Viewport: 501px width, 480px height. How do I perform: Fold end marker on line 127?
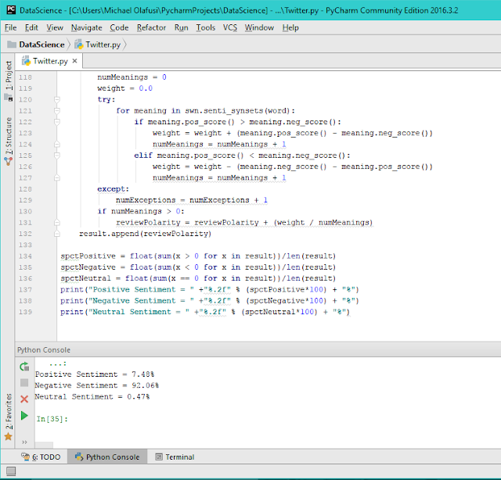[x=57, y=177]
